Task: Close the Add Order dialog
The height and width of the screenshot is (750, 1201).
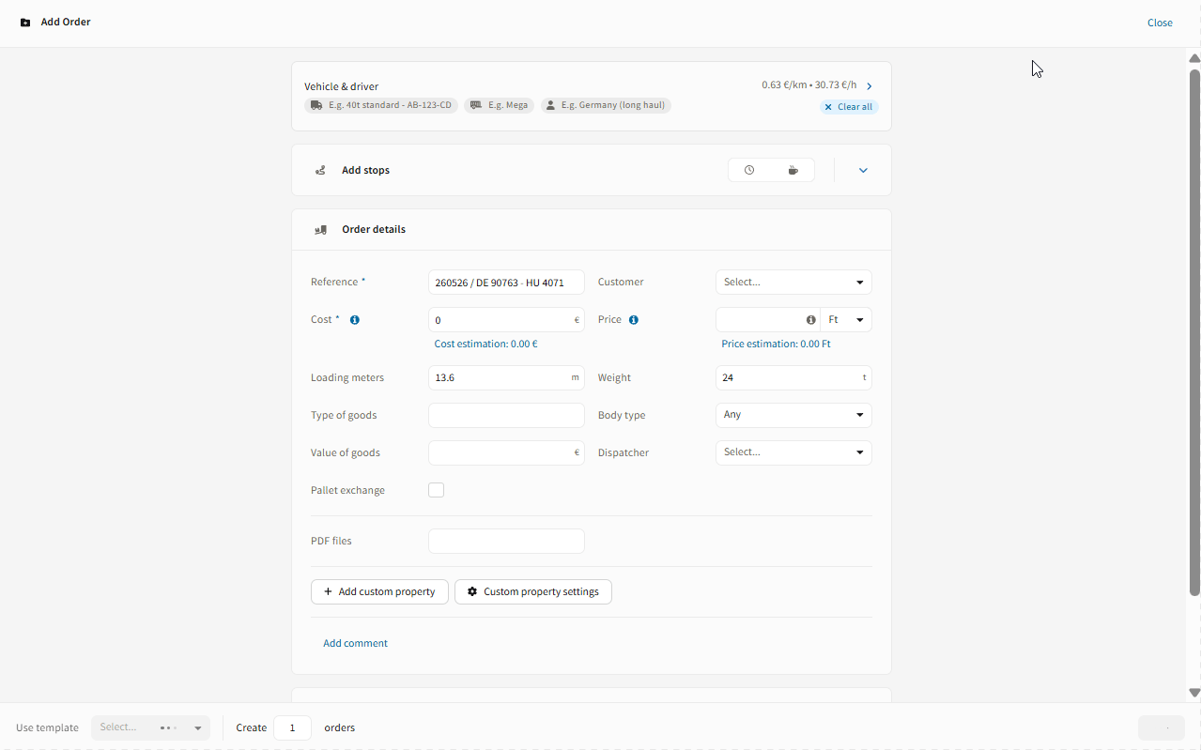Action: click(1160, 23)
